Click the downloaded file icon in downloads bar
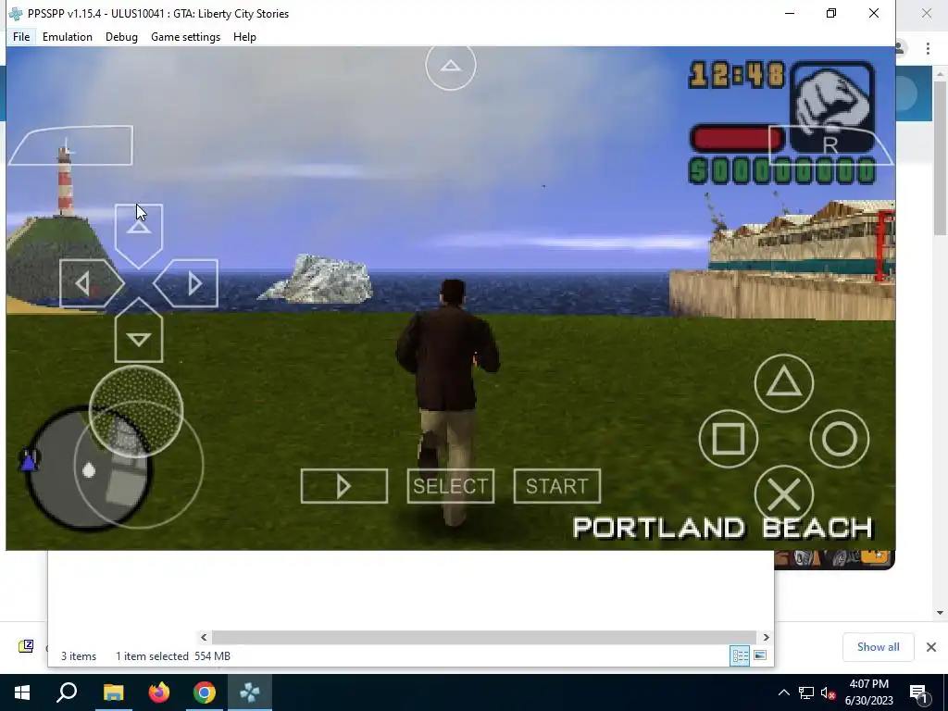 26,646
